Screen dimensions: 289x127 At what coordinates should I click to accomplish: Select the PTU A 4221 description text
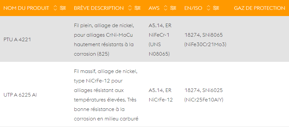104,40
